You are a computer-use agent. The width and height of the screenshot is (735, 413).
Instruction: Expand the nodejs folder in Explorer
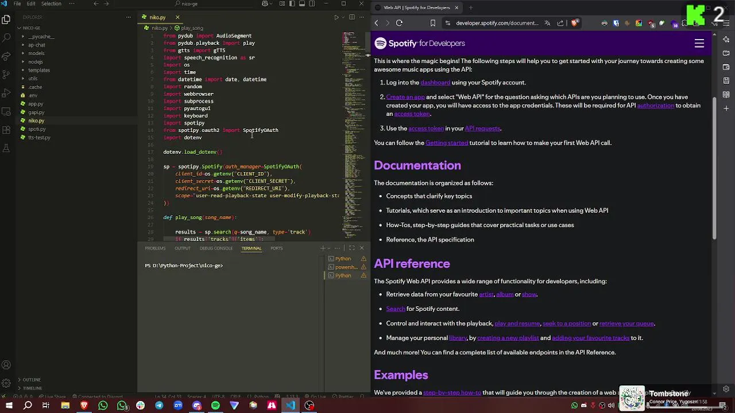pyautogui.click(x=36, y=61)
